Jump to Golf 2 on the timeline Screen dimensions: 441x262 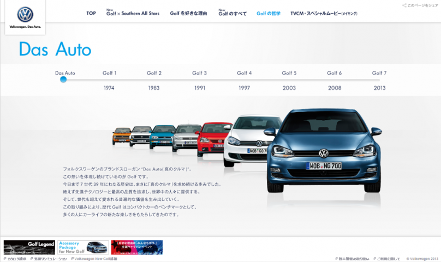tap(154, 73)
